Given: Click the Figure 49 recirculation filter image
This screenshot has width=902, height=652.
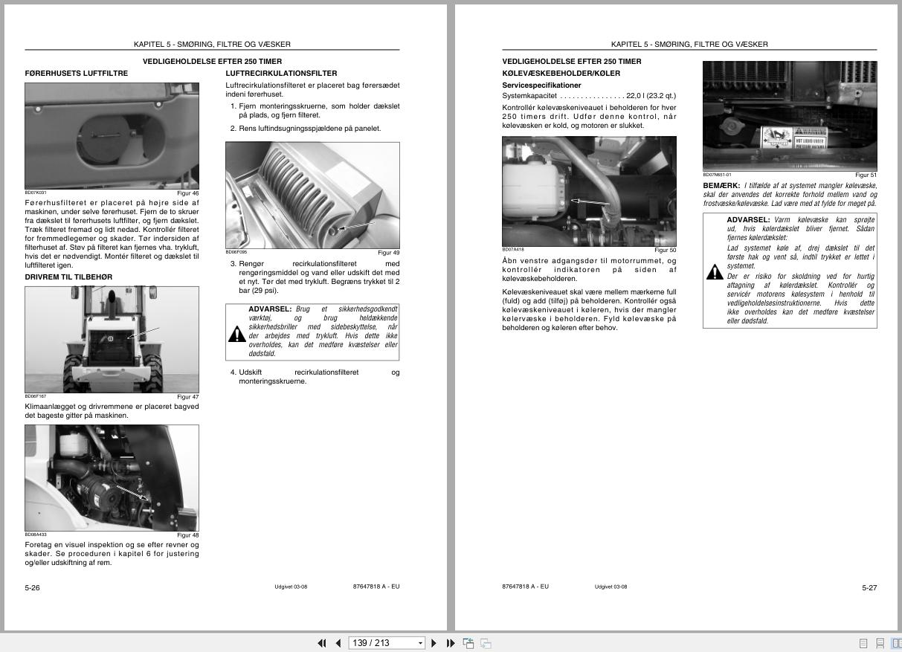Looking at the screenshot, I should coord(312,195).
